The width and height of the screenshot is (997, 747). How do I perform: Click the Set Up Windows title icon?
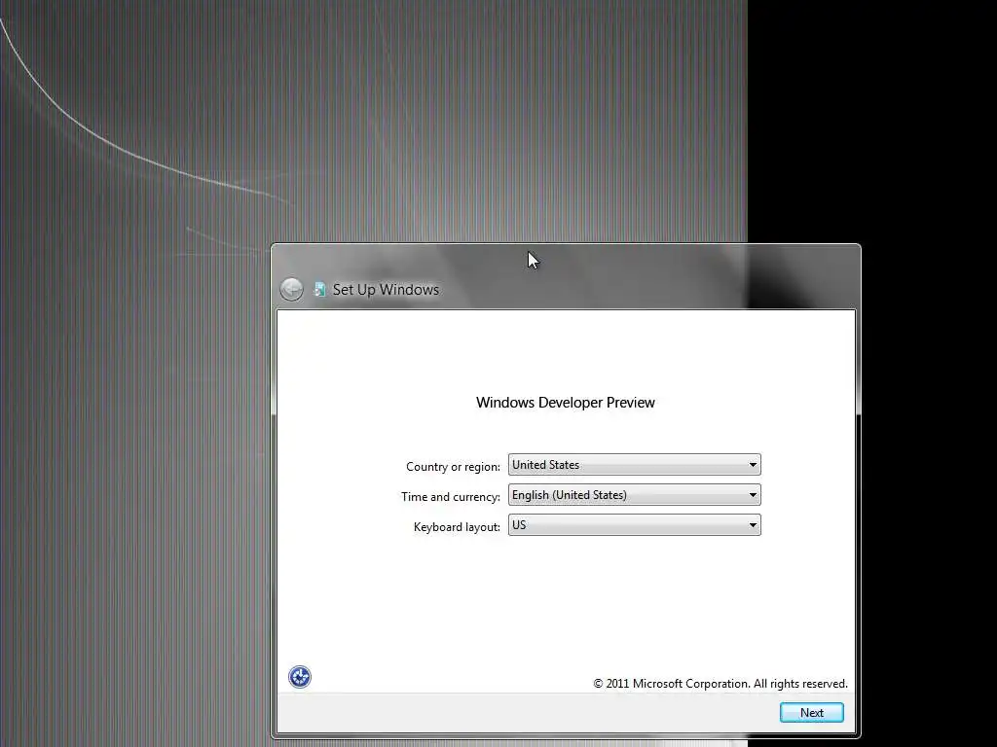[319, 290]
